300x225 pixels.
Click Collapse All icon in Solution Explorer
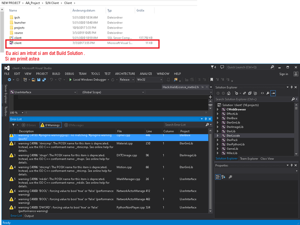(250, 93)
